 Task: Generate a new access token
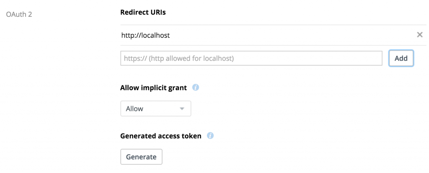pos(141,157)
